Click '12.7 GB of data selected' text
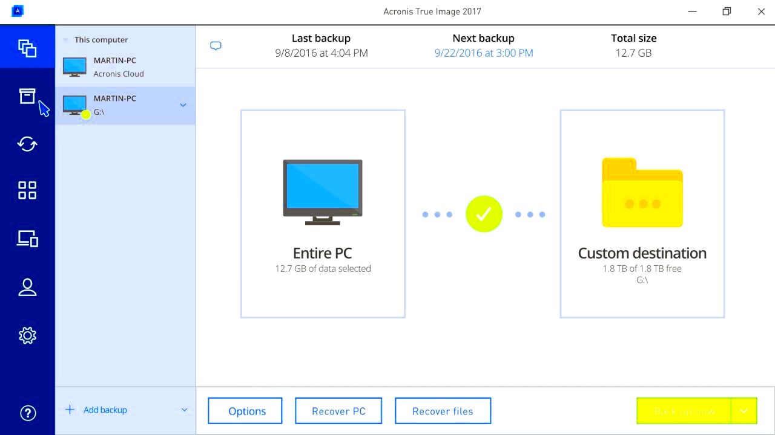The image size is (775, 435). [x=323, y=268]
